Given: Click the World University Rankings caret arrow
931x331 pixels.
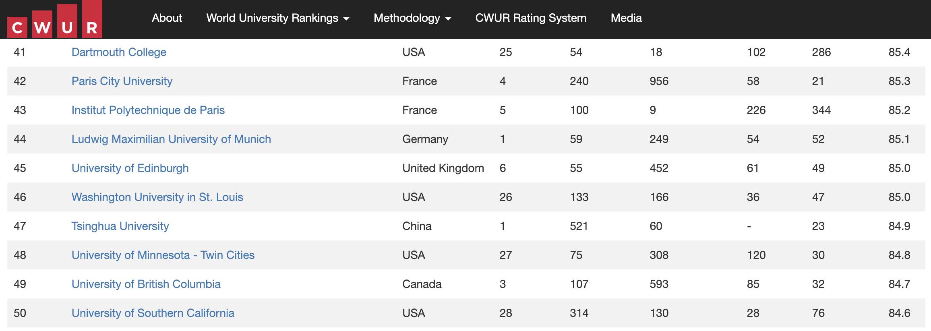Looking at the screenshot, I should coord(346,19).
